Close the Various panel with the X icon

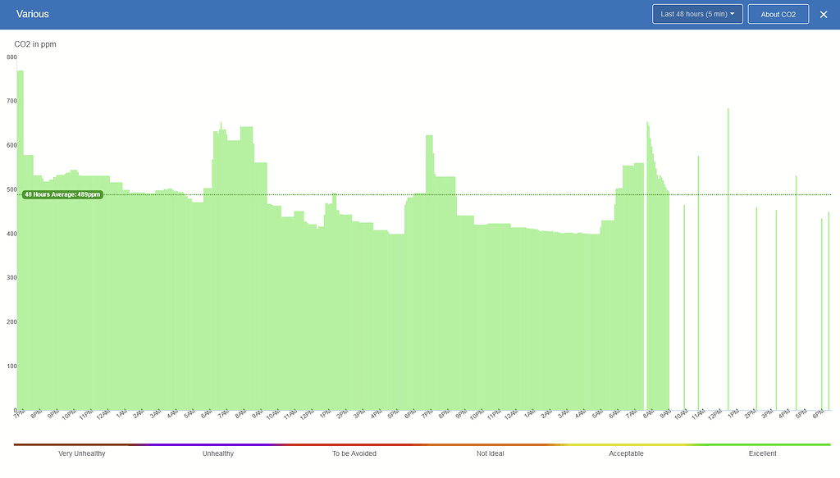coord(824,14)
